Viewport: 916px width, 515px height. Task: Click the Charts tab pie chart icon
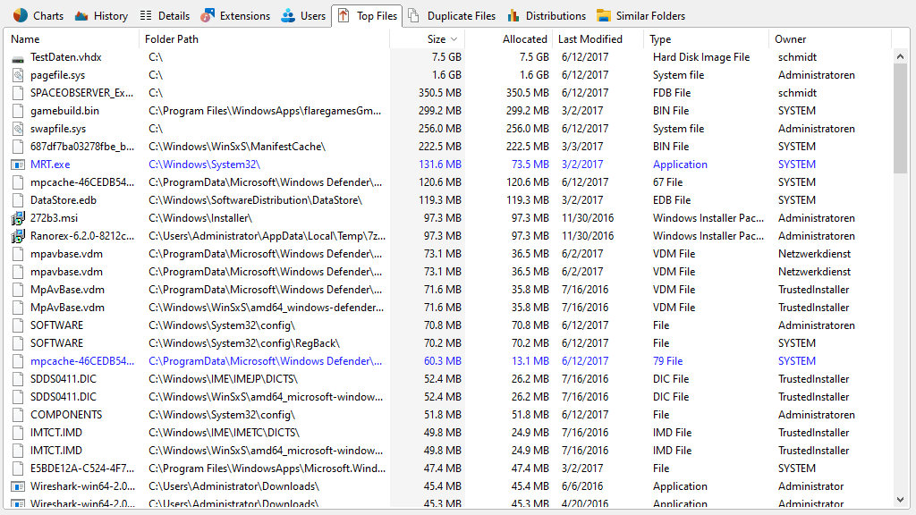tap(20, 15)
